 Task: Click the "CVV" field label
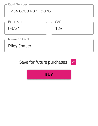coord(58,22)
